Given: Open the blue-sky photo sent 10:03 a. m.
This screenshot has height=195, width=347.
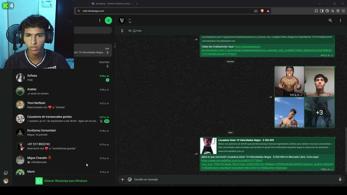Looking at the screenshot, I should coord(289,112).
